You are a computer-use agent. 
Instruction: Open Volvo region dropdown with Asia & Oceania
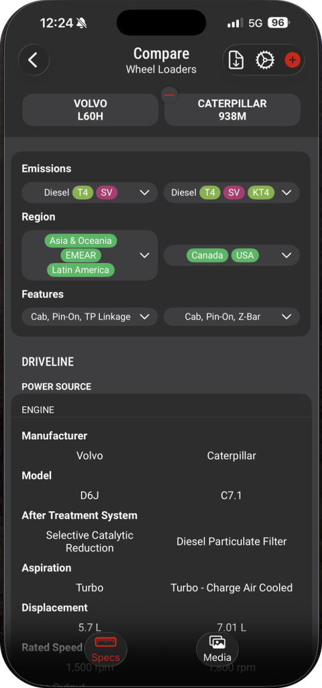click(90, 256)
